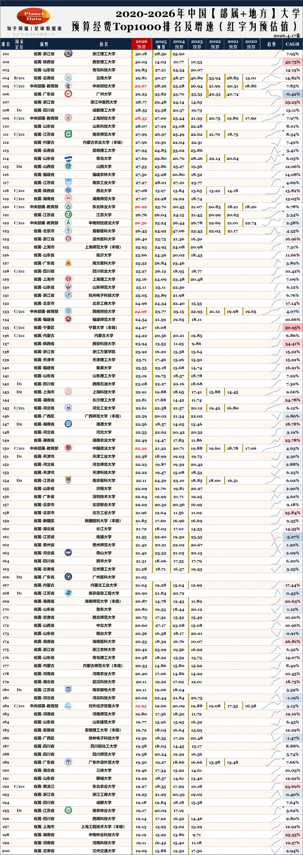Click the 兰州交通大学 school name
Screen dimensions: 303x855
(x=104, y=851)
